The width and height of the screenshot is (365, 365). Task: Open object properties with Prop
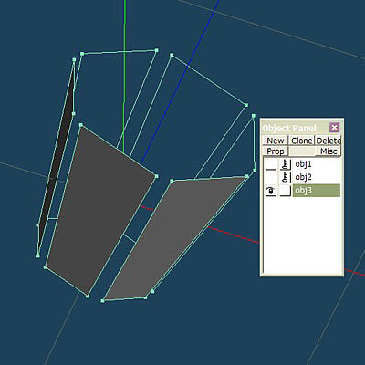click(276, 151)
